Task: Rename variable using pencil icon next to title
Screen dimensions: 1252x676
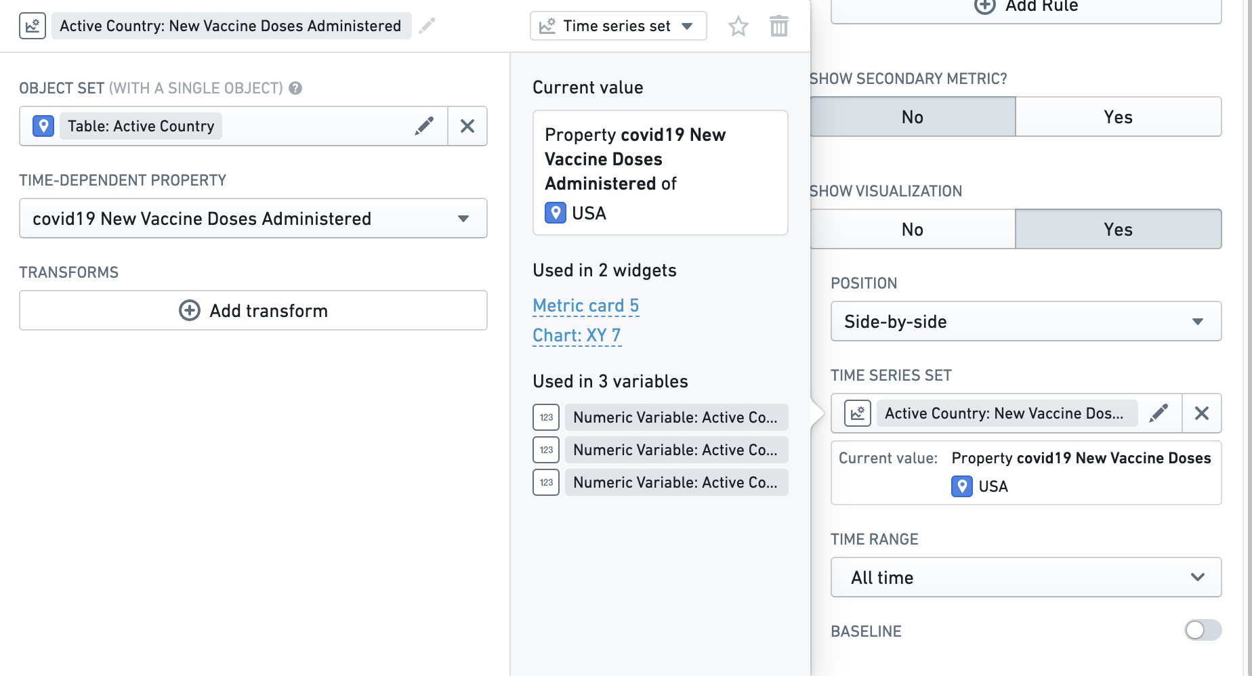Action: tap(427, 26)
